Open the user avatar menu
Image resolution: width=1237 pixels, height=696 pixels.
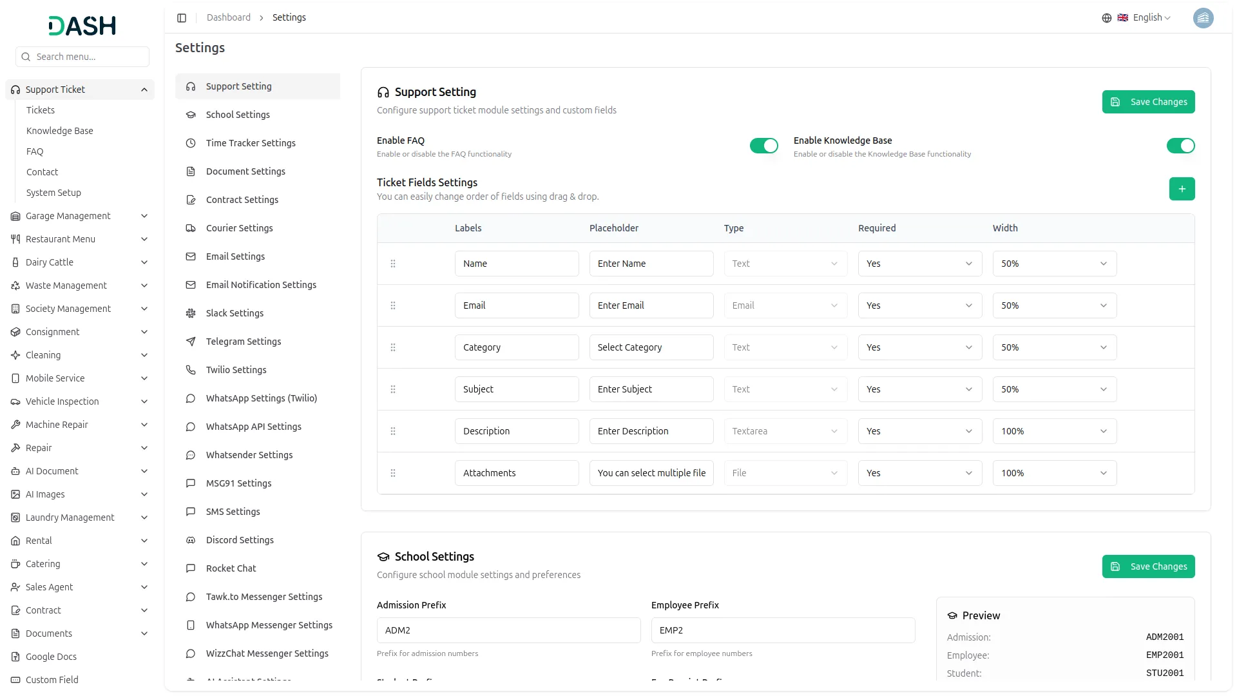(1203, 18)
